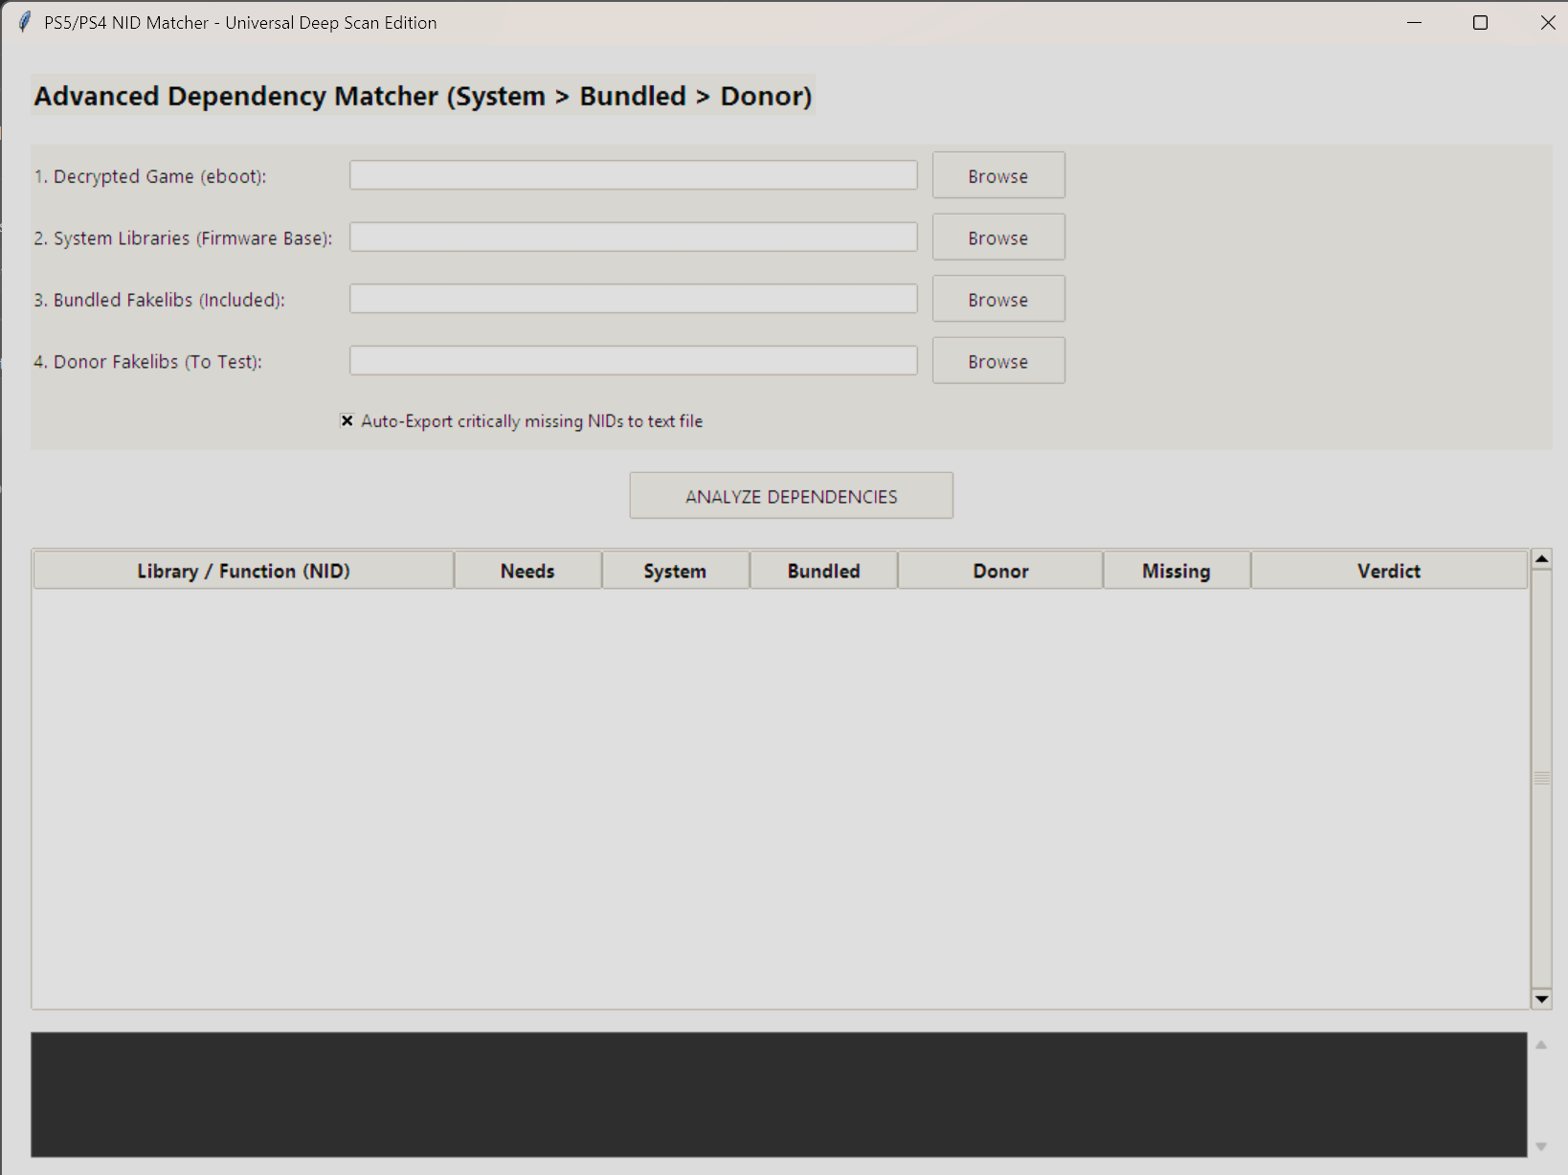Sort by the Missing column header
The height and width of the screenshot is (1175, 1568).
coord(1176,571)
